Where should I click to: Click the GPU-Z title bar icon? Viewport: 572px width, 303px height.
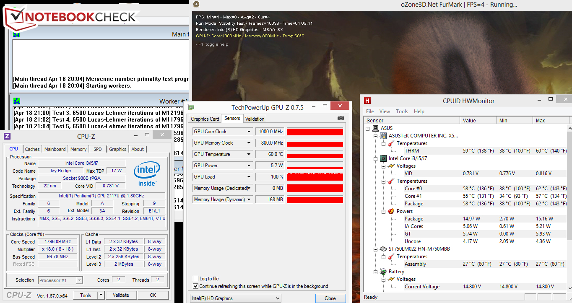click(x=191, y=108)
